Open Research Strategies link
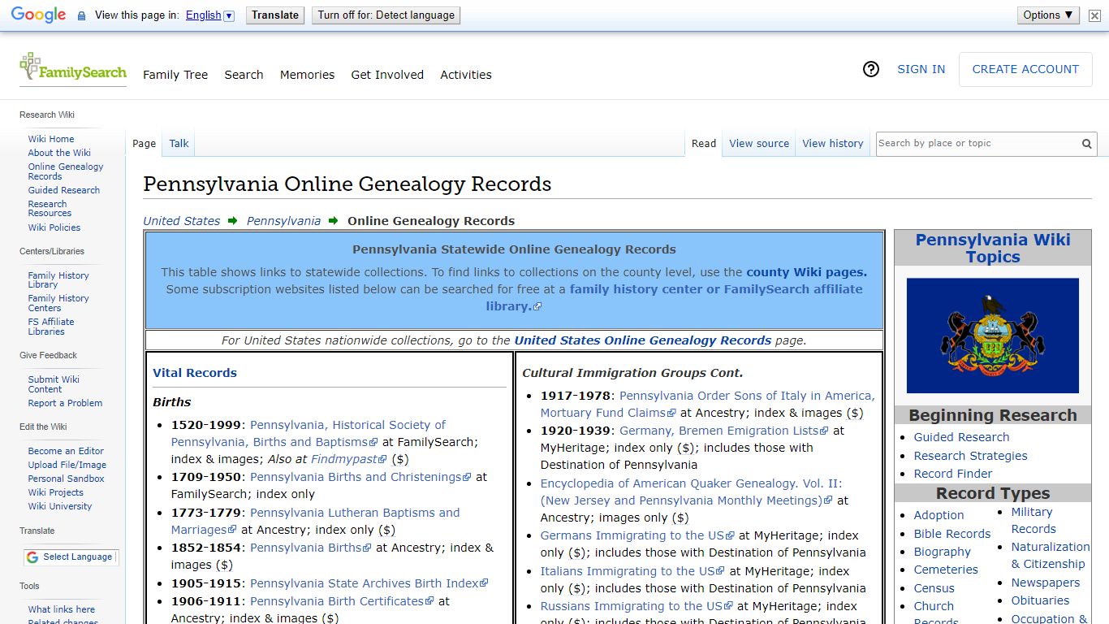Screen dimensions: 1109x624 pyautogui.click(x=970, y=456)
